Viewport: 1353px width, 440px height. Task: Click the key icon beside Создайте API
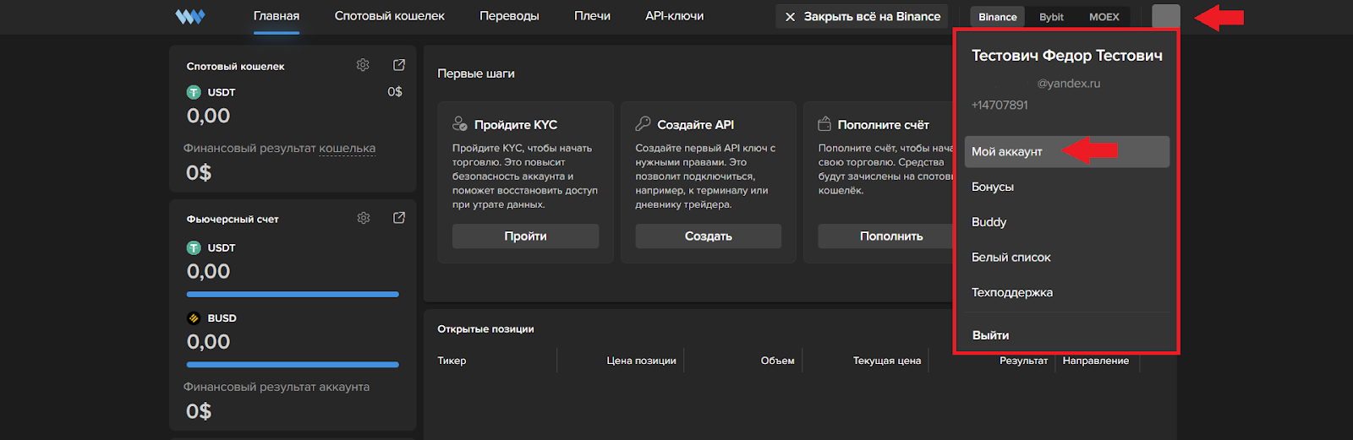(x=643, y=124)
